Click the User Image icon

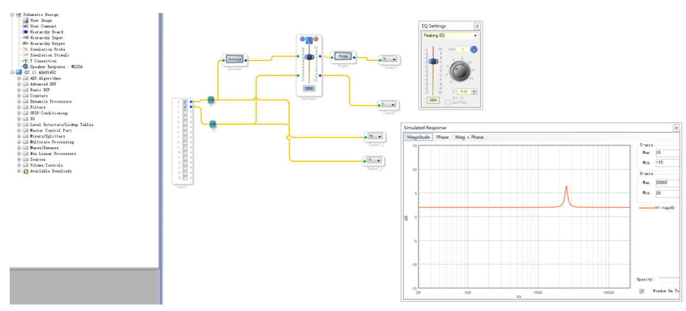25,20
